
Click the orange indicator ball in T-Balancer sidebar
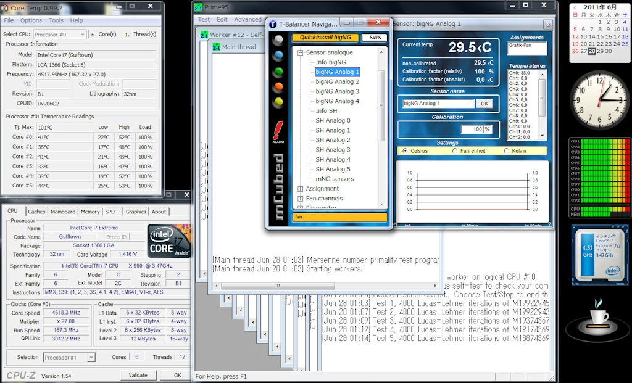pos(279,86)
